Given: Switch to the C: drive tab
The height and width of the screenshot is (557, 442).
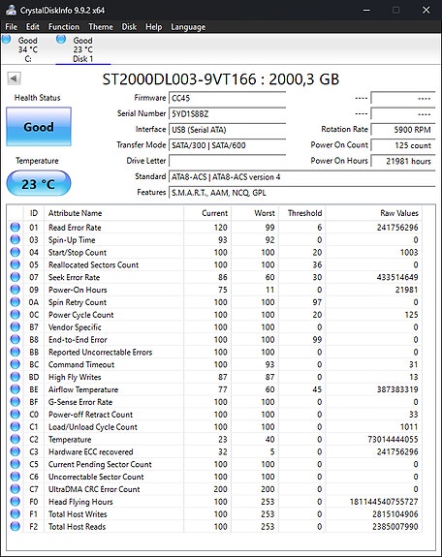Looking at the screenshot, I should point(28,49).
